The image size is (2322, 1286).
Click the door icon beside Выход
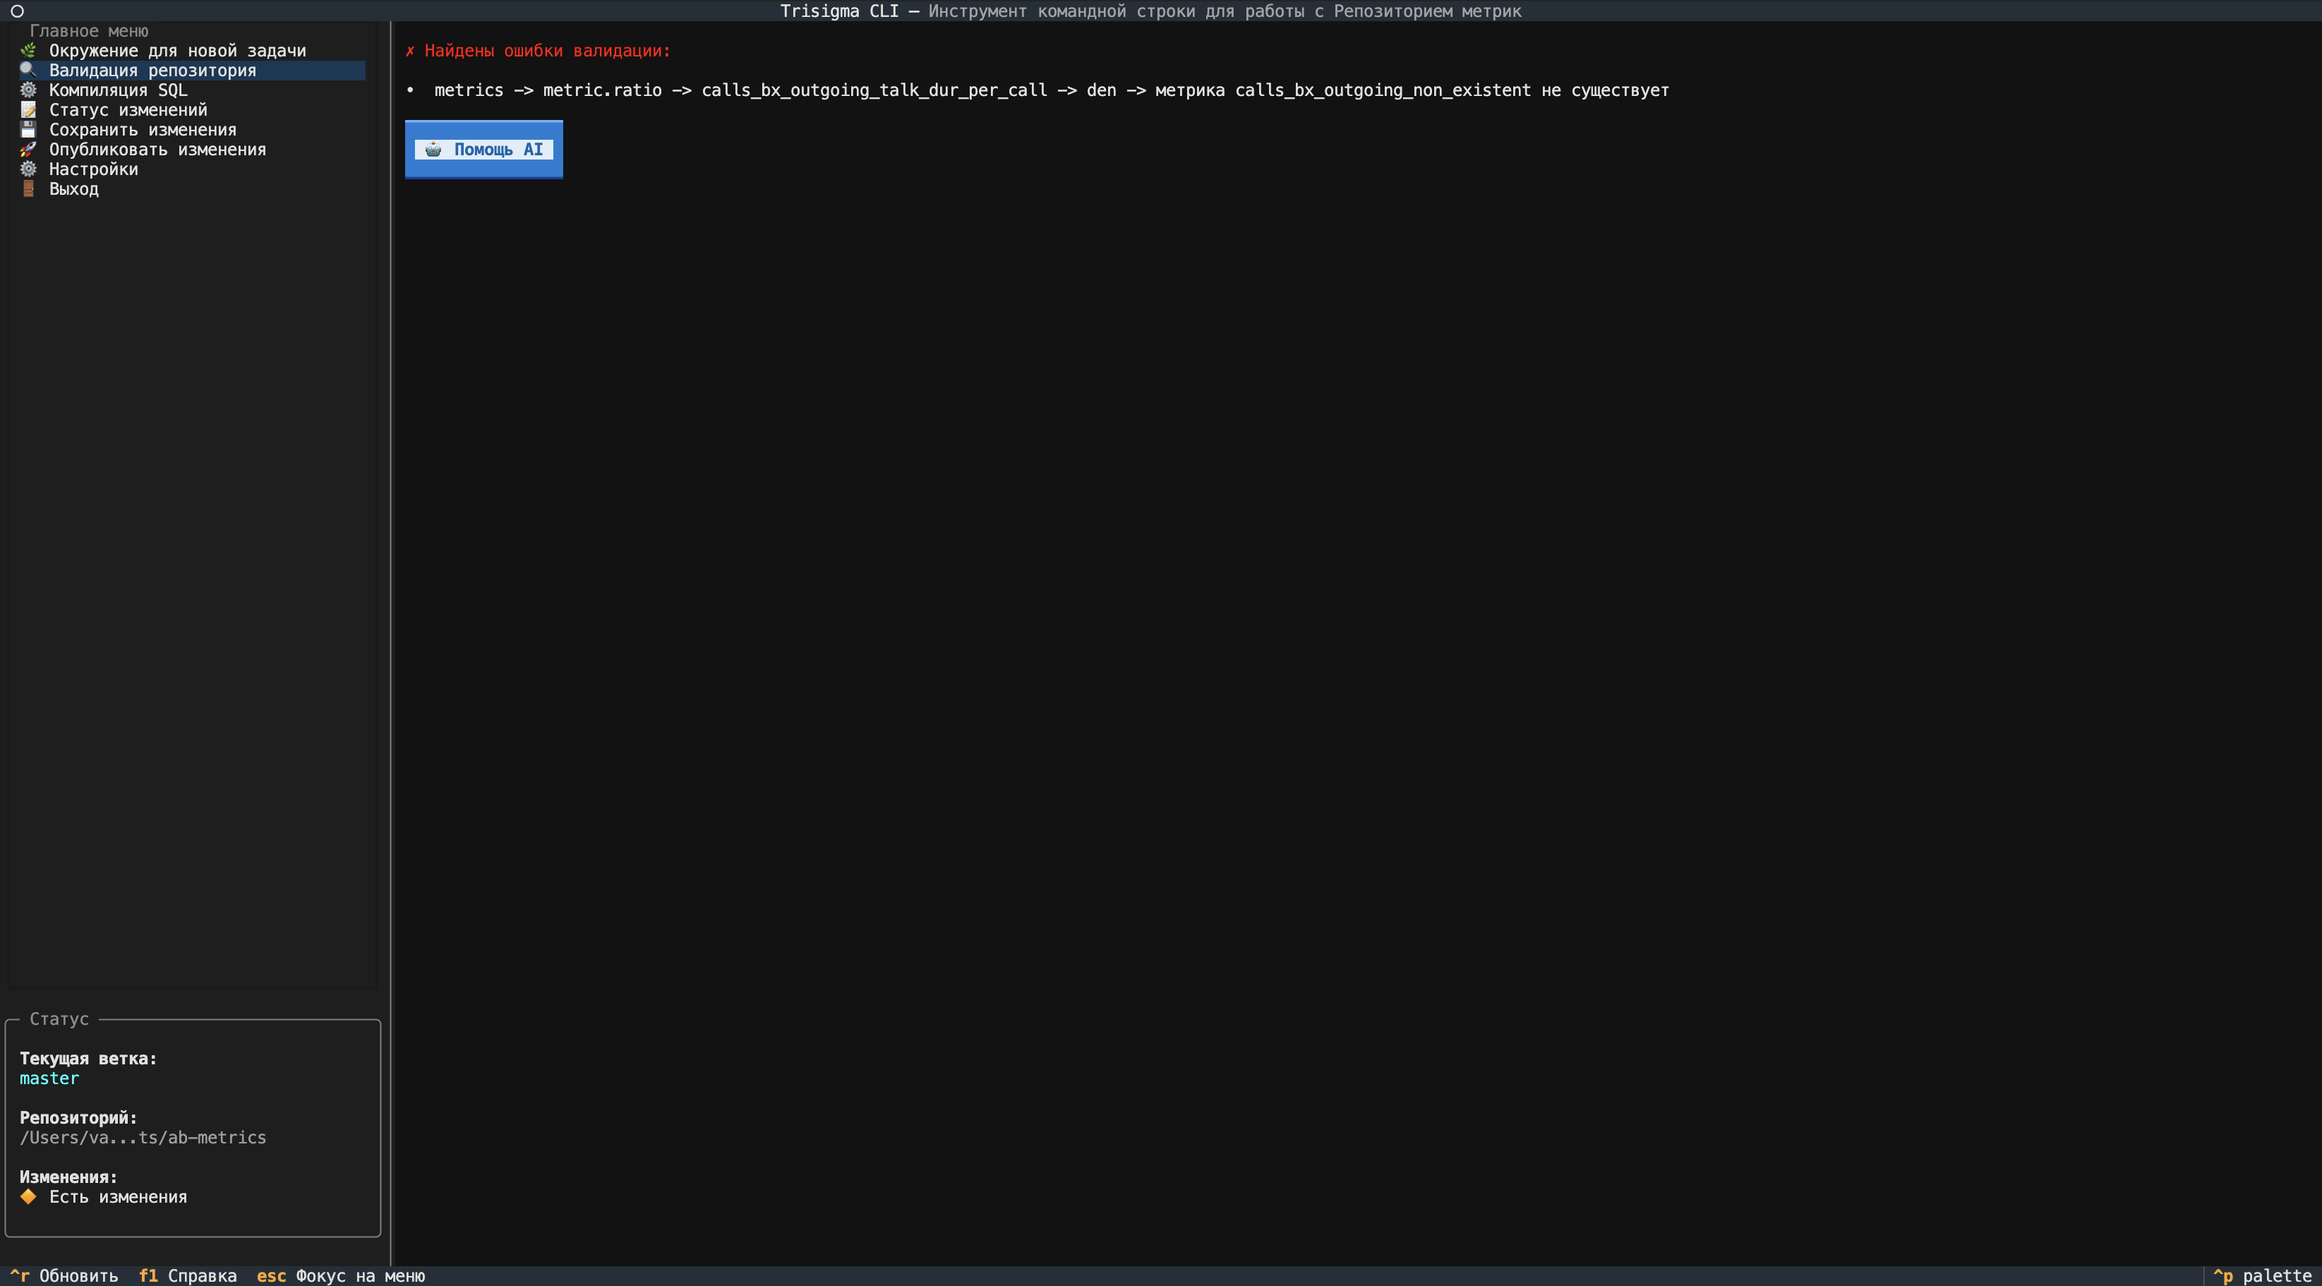(x=29, y=188)
